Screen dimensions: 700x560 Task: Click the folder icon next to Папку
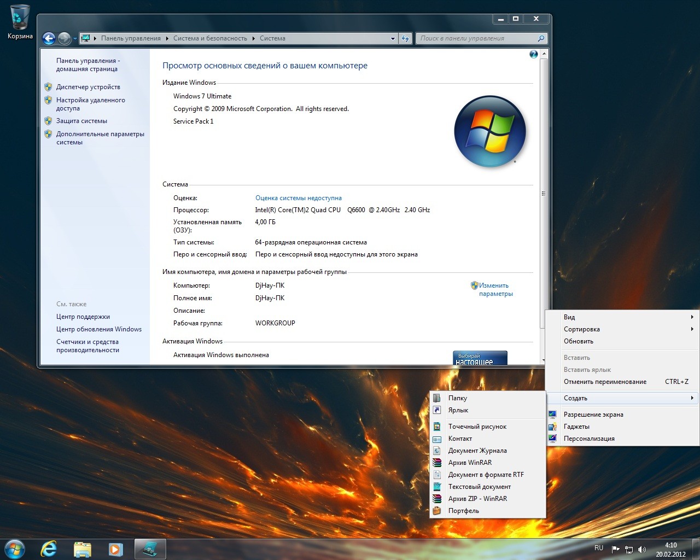437,398
